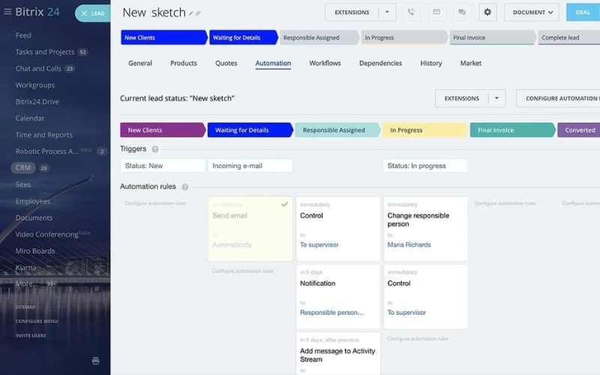Expand the lower Extensions dropdown arrow
The image size is (600, 375).
496,98
